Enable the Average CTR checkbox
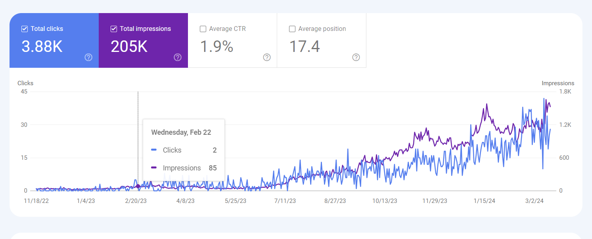This screenshot has width=592, height=239. (203, 29)
